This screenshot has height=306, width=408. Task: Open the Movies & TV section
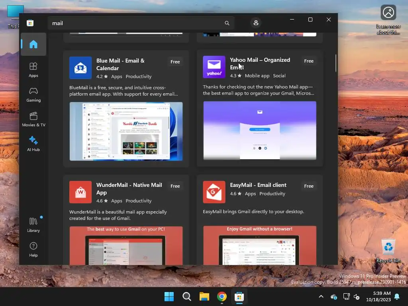point(33,120)
